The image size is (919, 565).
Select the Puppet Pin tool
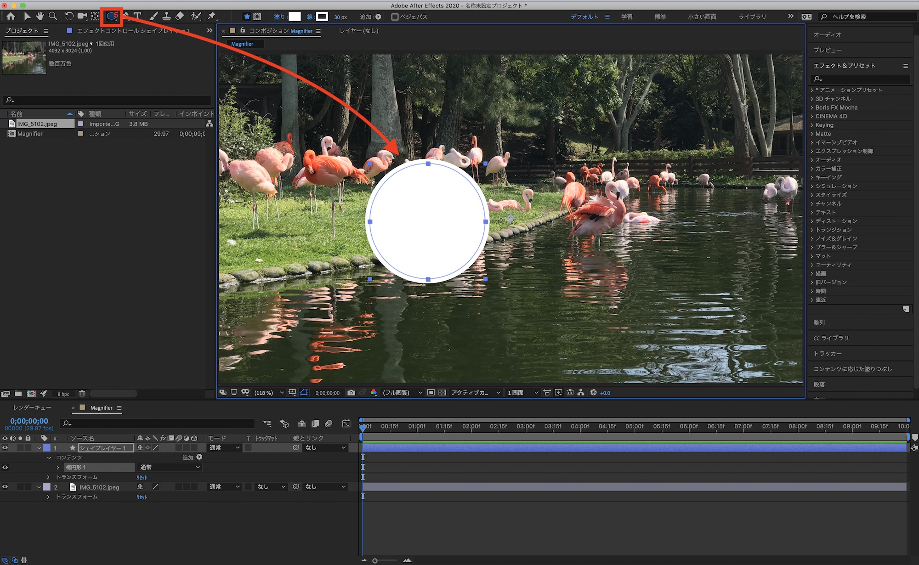tap(211, 17)
